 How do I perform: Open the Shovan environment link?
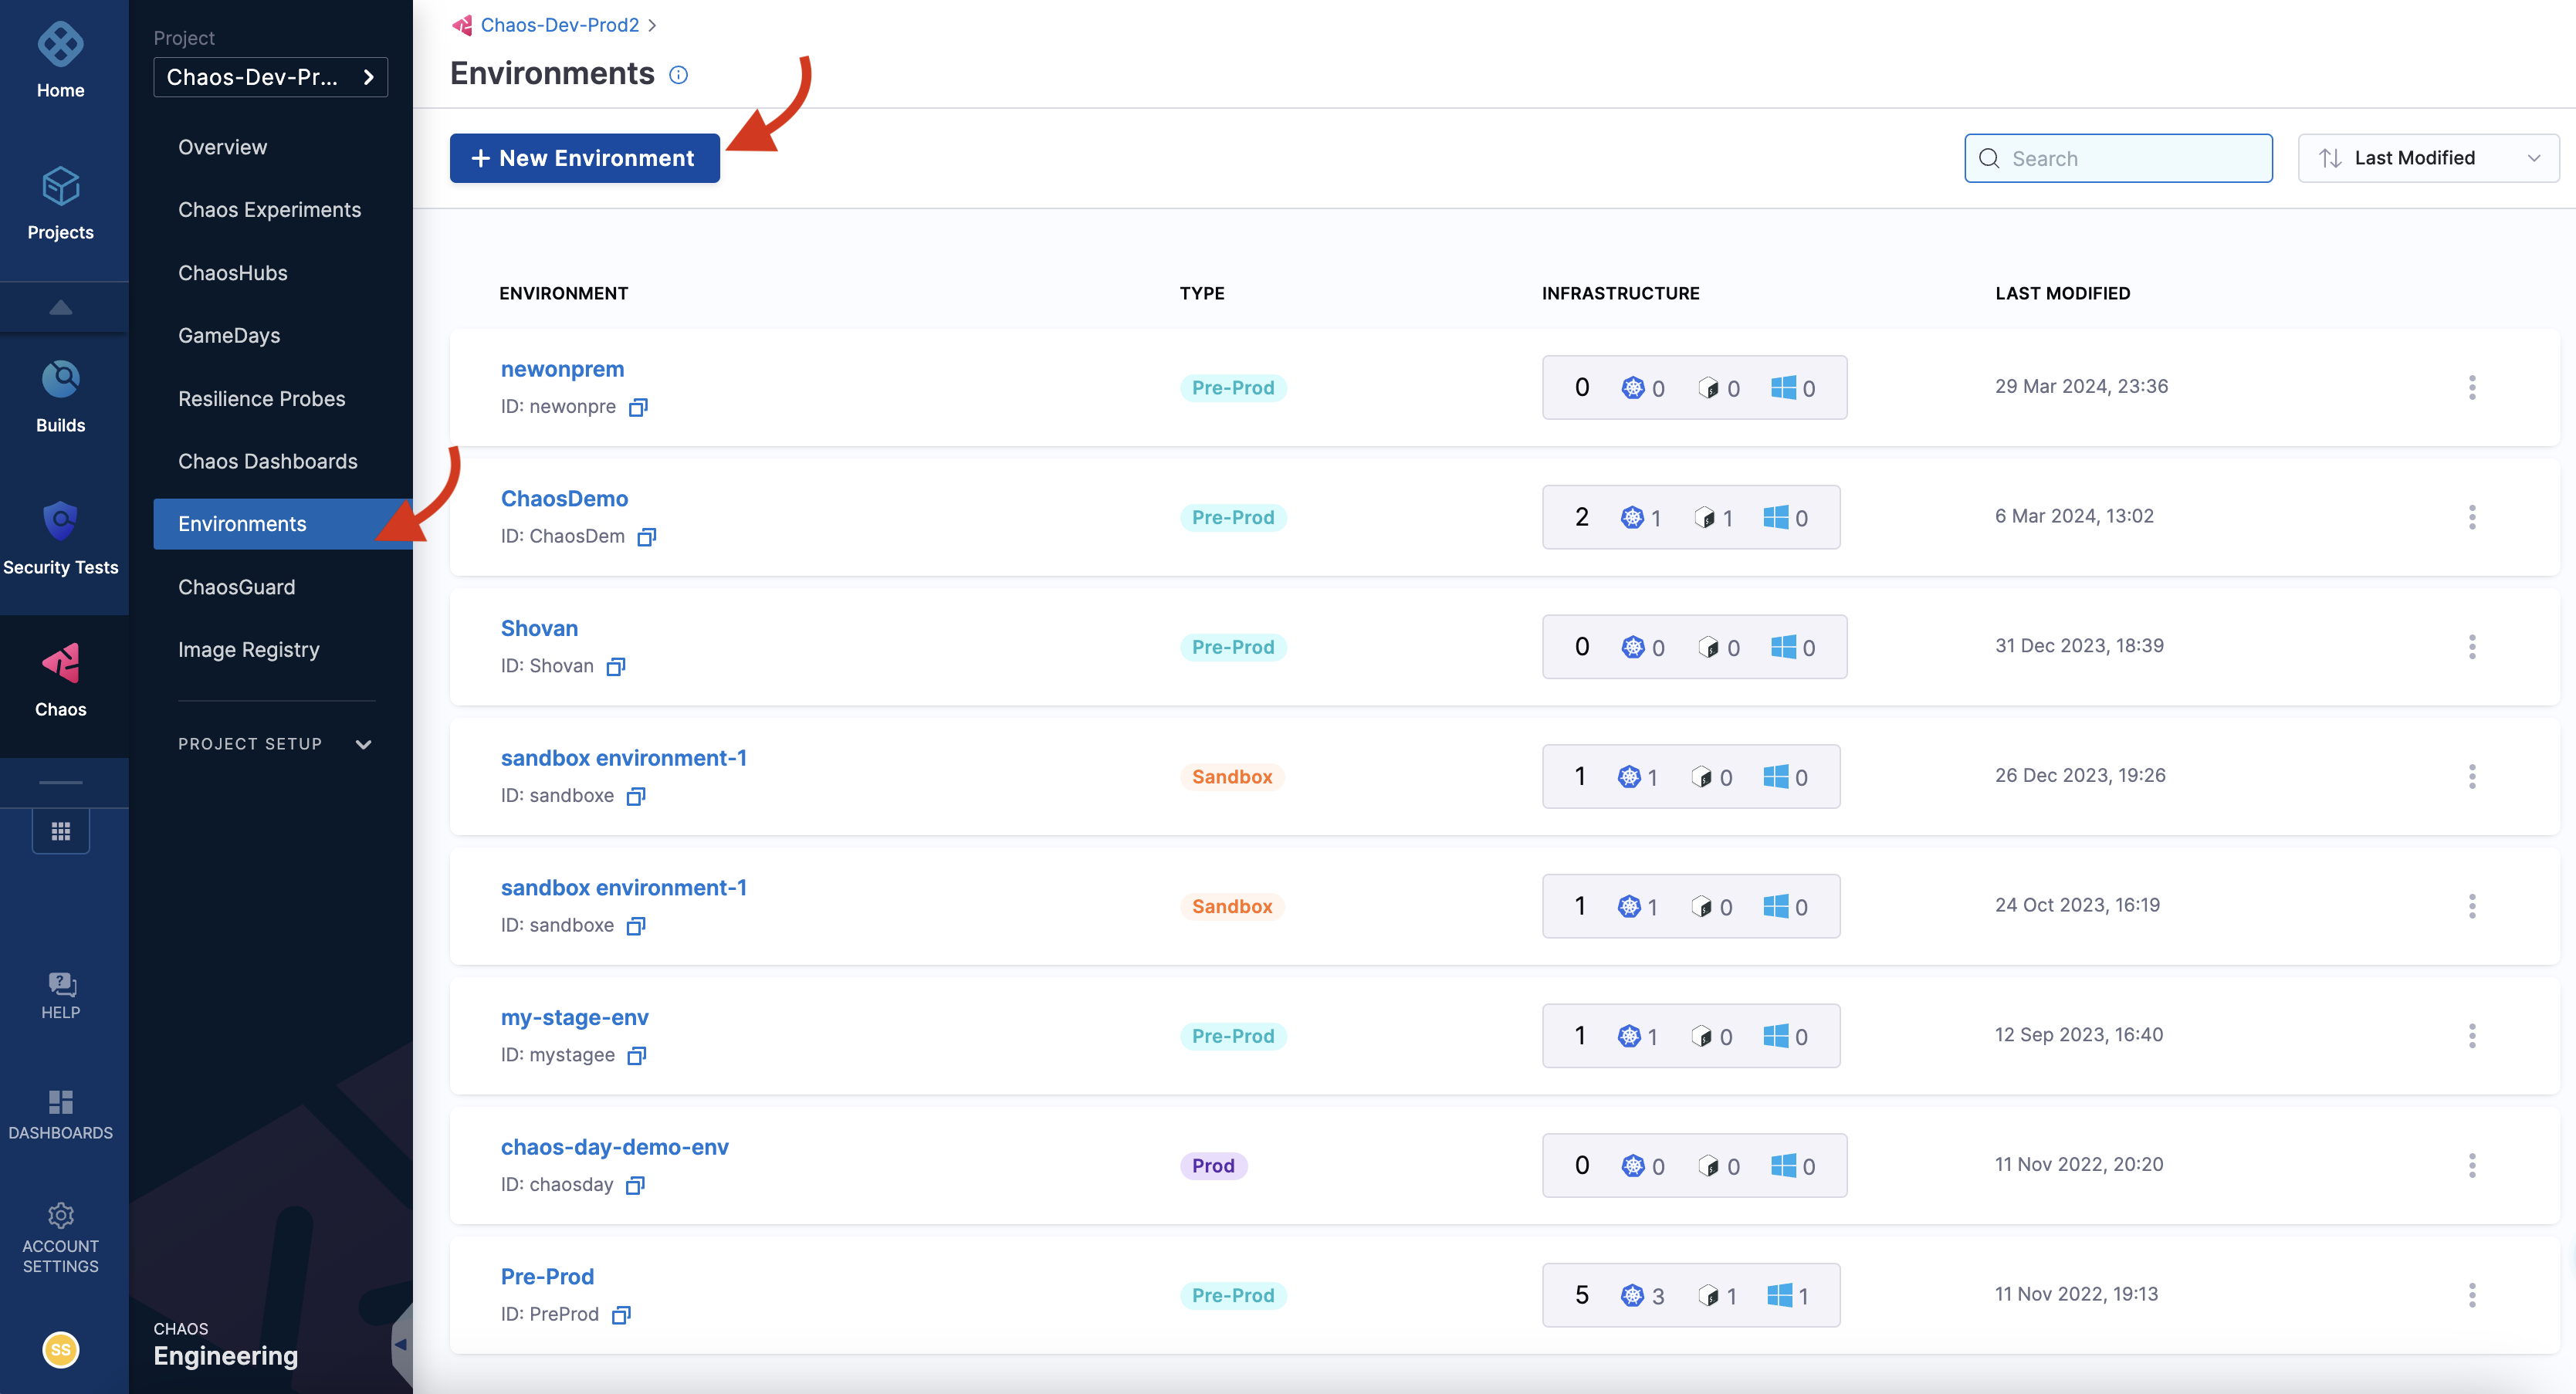(x=539, y=628)
